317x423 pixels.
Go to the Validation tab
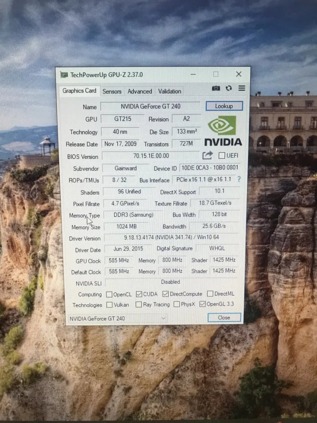[x=170, y=91]
